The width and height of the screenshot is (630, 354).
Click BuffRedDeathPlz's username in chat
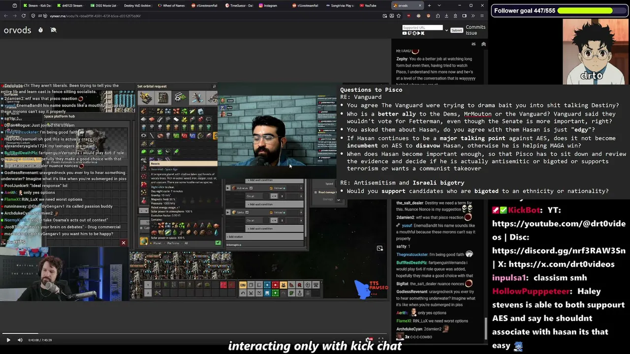click(x=412, y=263)
